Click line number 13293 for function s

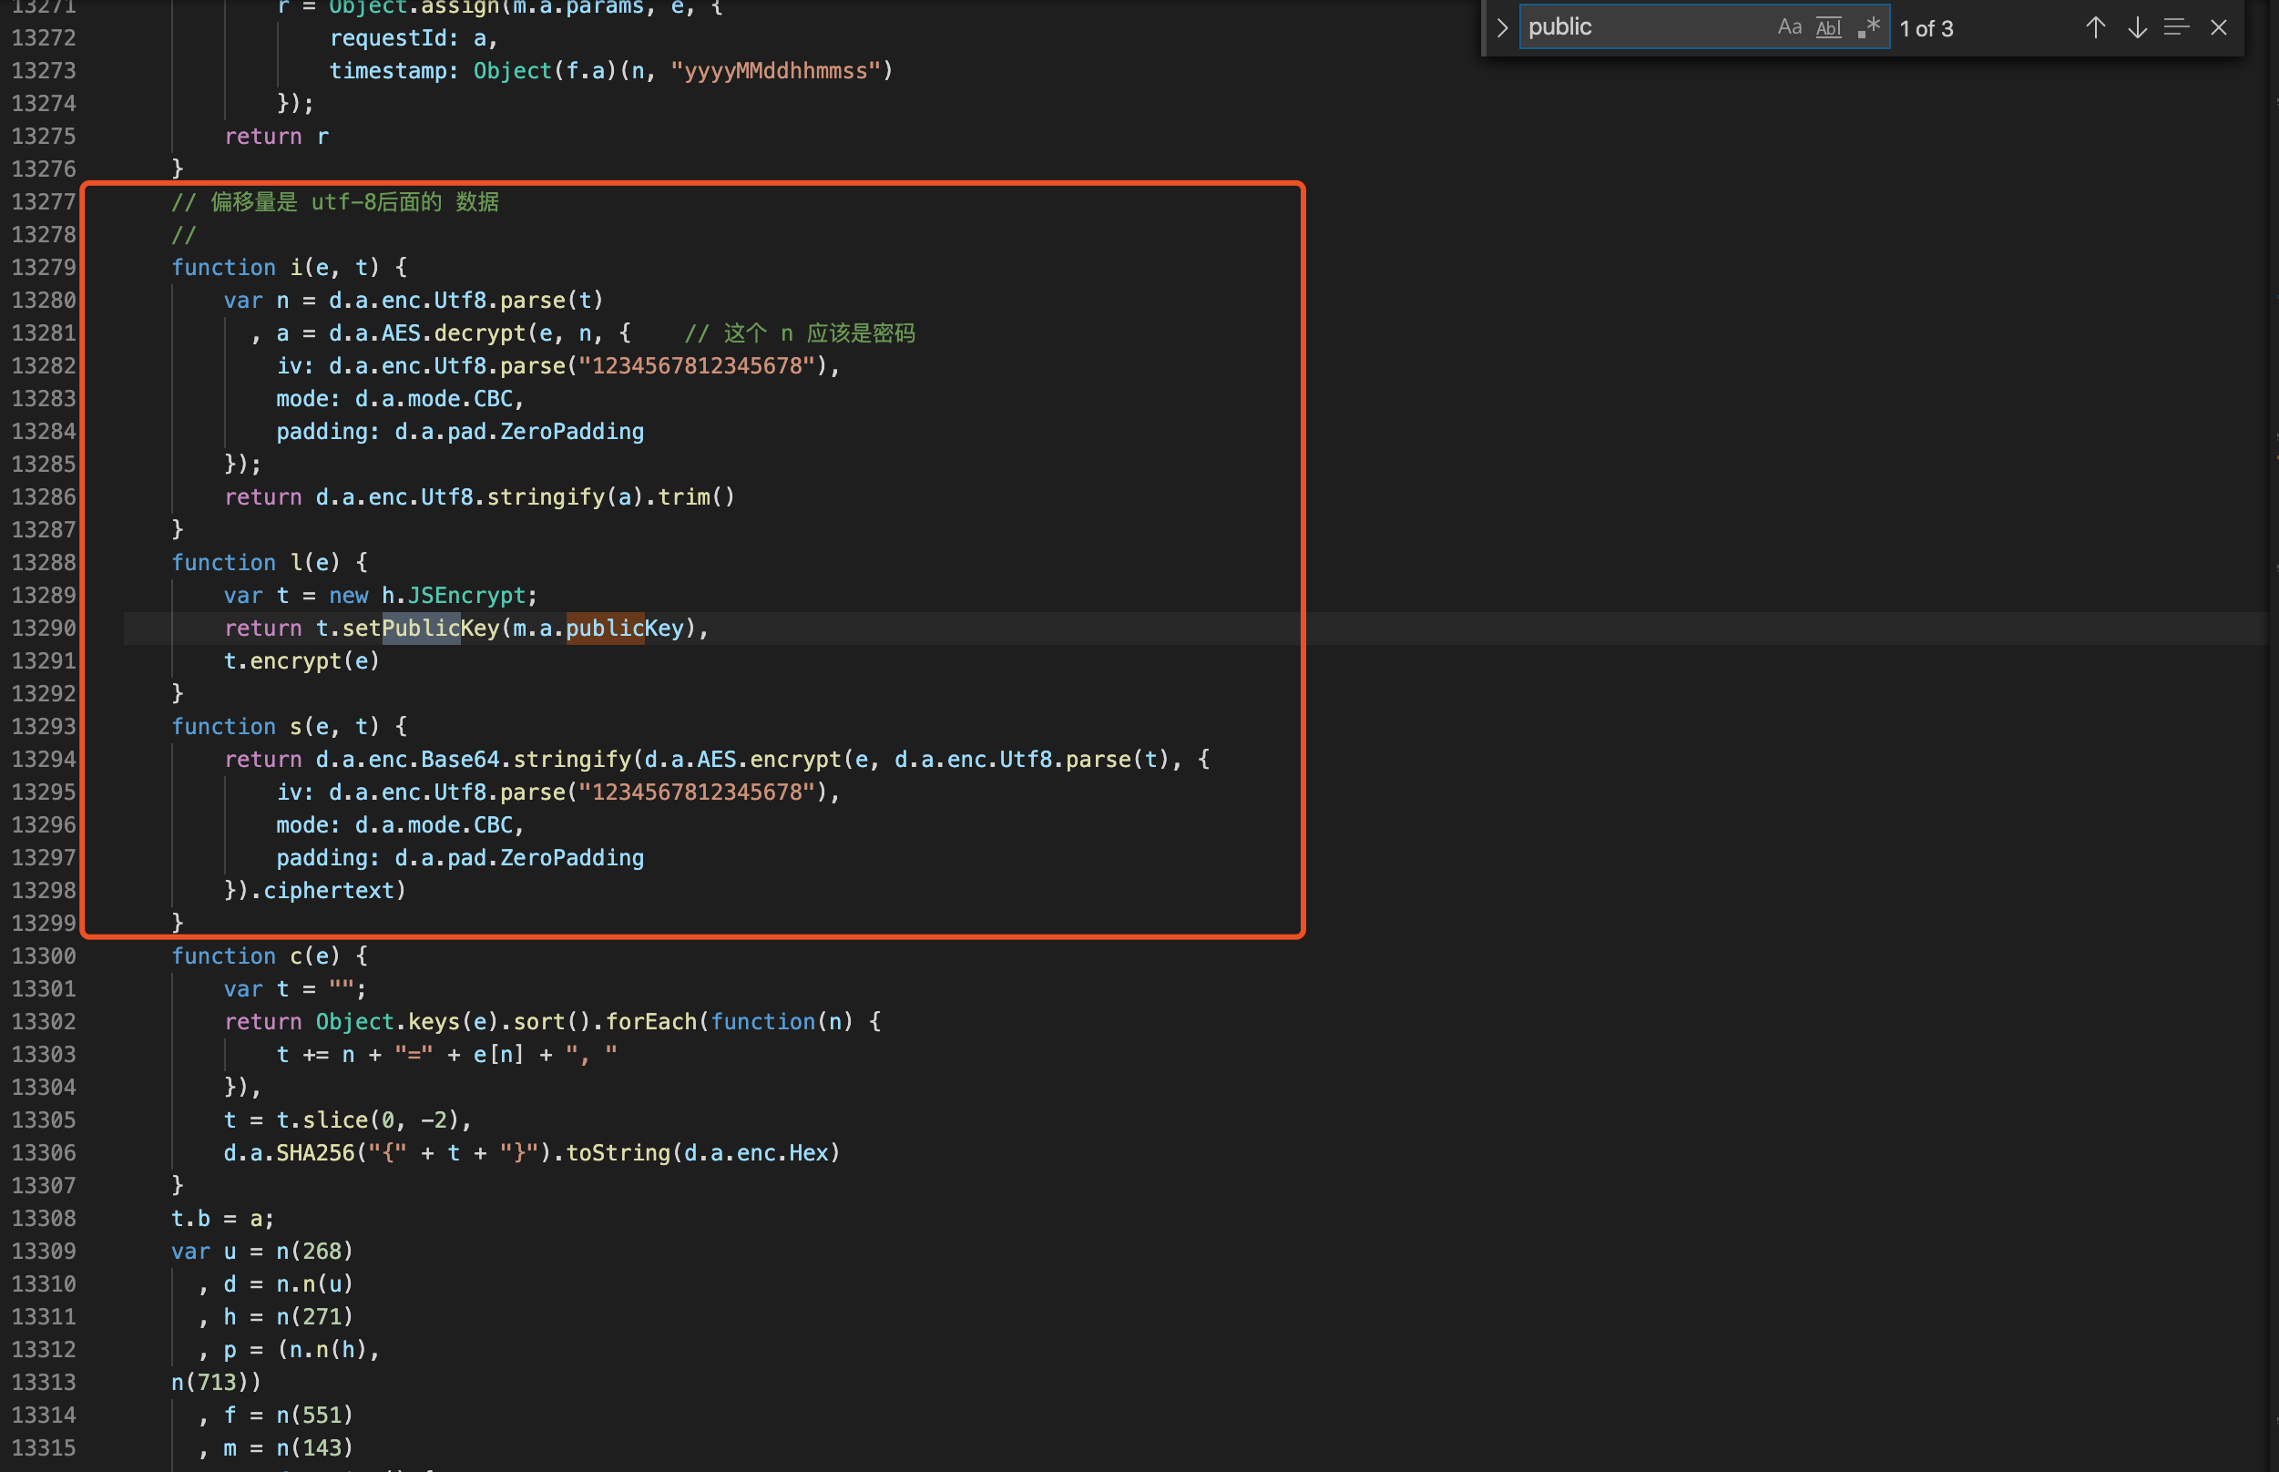tap(44, 727)
